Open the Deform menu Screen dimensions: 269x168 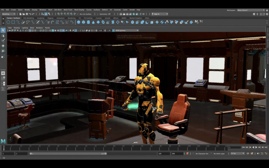pyautogui.click(x=105, y=10)
